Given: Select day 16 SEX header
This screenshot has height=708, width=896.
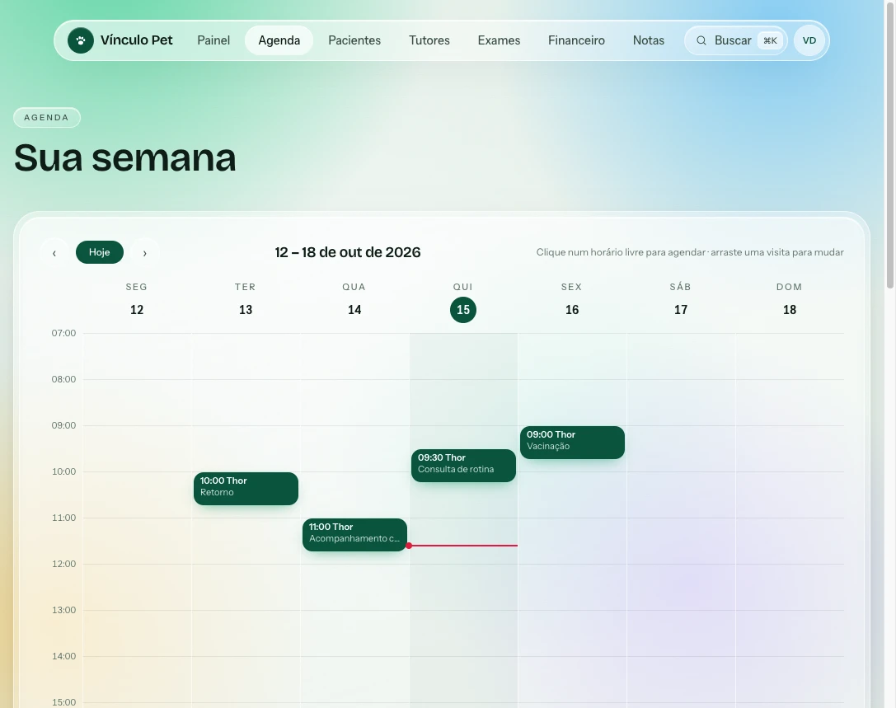Looking at the screenshot, I should coord(572,299).
